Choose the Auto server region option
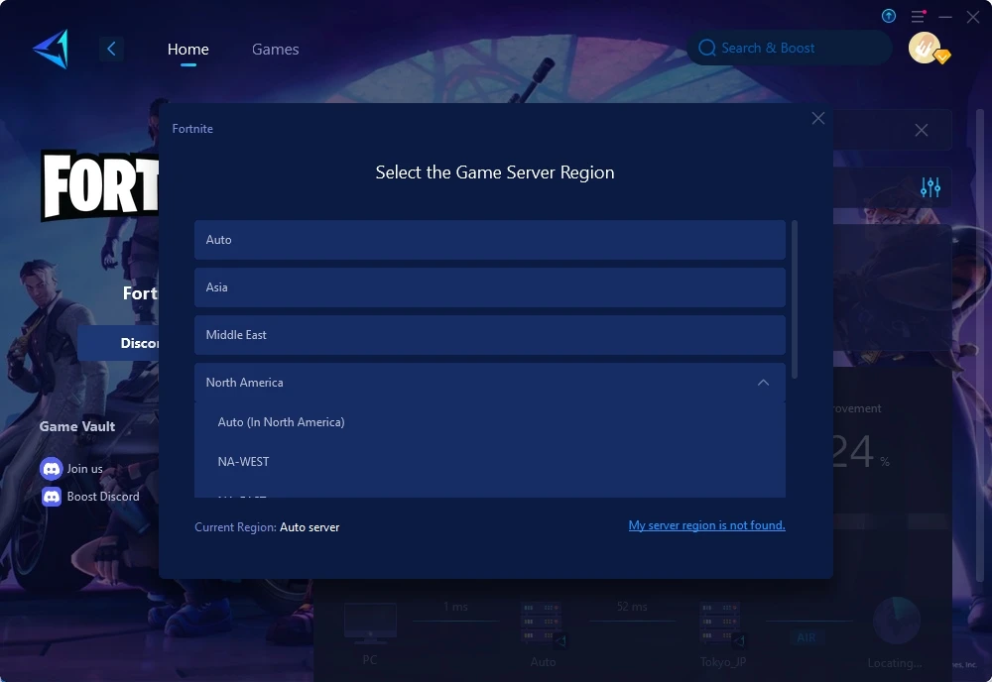This screenshot has height=682, width=992. (489, 240)
